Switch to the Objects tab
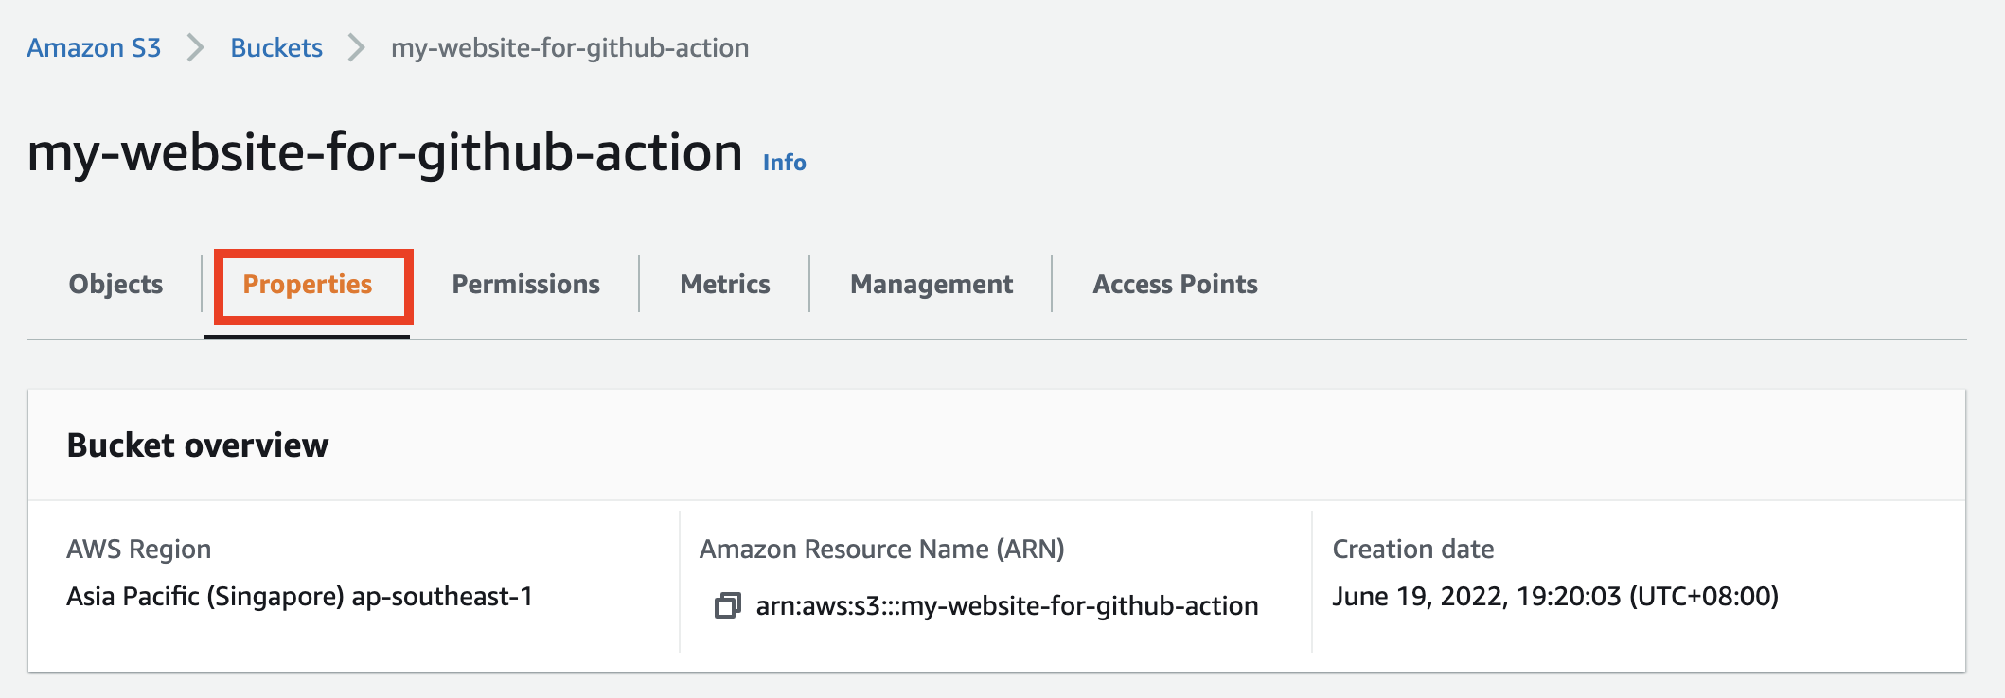The height and width of the screenshot is (698, 2005). point(115,284)
